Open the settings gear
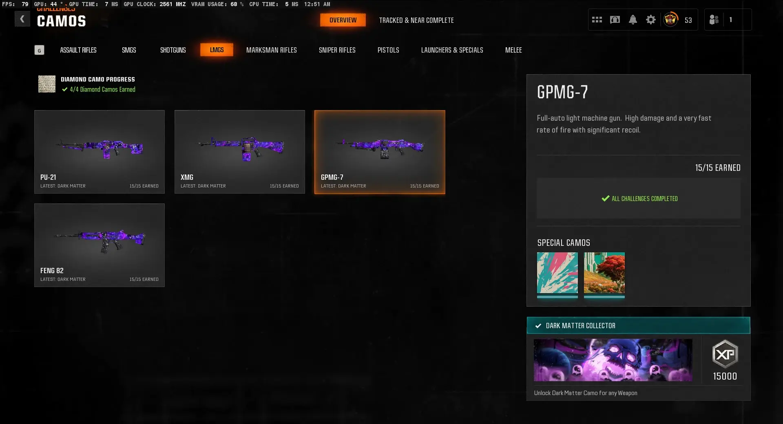 point(651,20)
